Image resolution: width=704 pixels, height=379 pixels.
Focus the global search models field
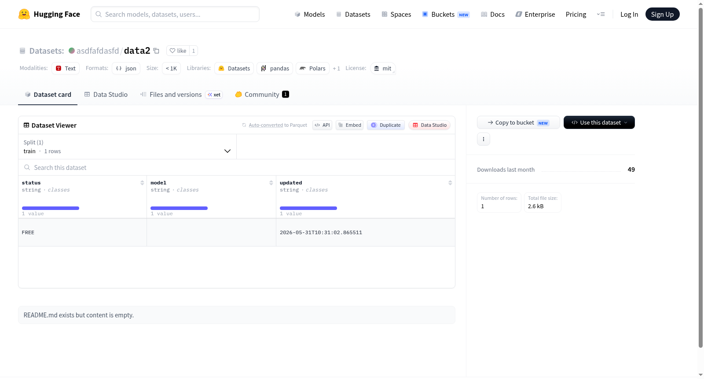click(175, 14)
